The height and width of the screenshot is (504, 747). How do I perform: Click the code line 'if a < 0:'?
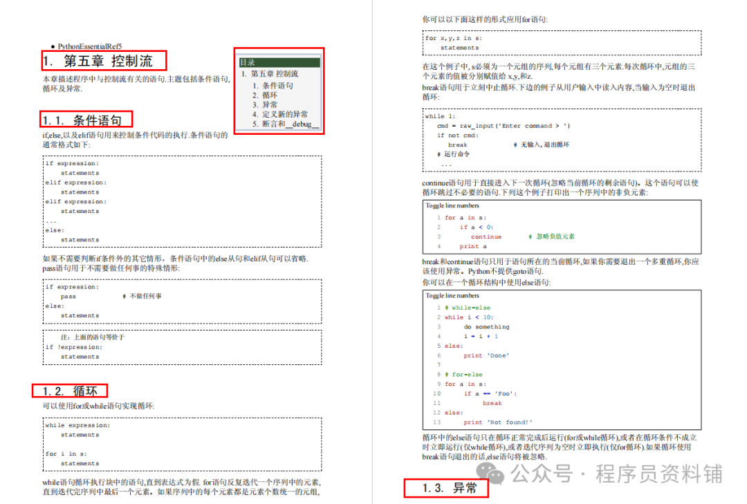(x=477, y=227)
